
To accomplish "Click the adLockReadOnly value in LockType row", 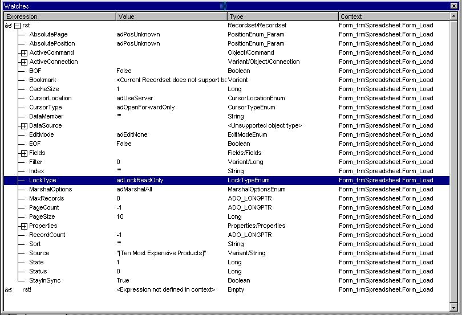I will click(140, 180).
